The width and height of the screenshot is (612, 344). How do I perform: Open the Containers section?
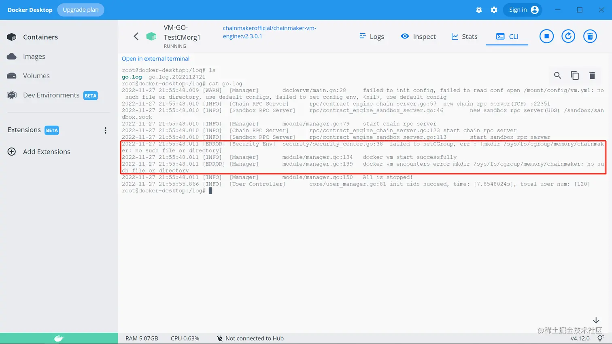(40, 37)
